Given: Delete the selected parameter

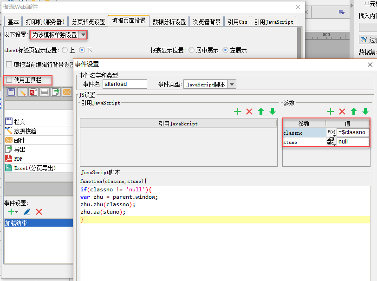Looking at the screenshot, I should pyautogui.click(x=342, y=111).
